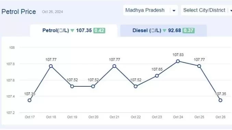This screenshot has width=232, height=130.
Task: Select the Oct 25 data point
Action: [199, 66]
